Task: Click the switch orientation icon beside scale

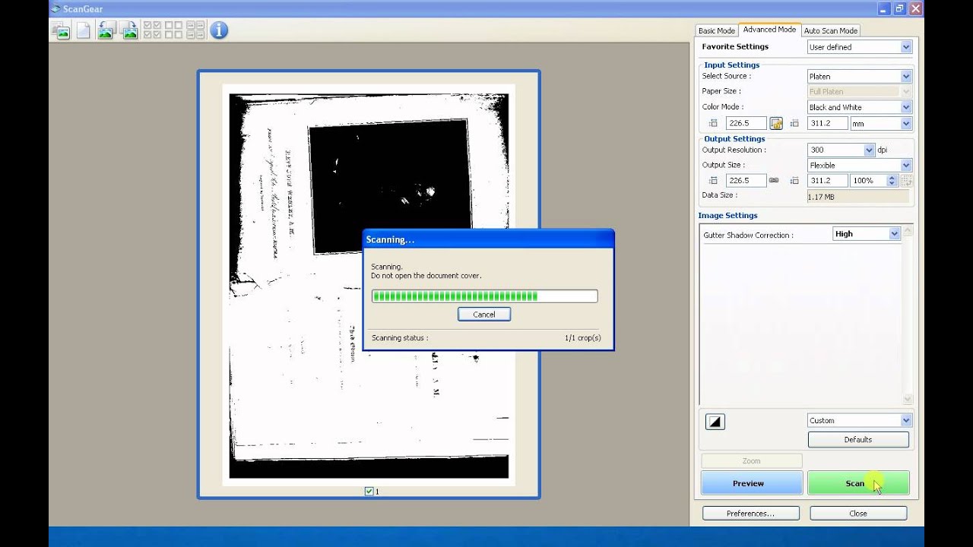Action: pos(905,181)
